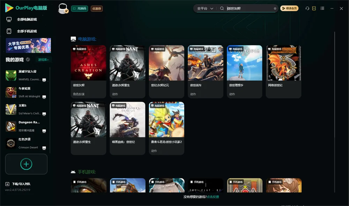Clear the search box with the x icon

[x=275, y=8]
